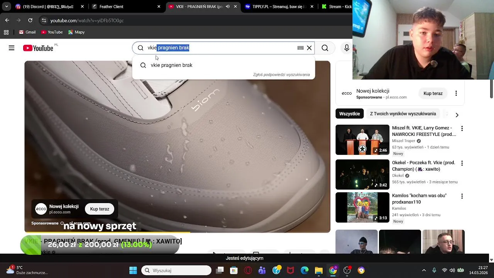Open options for Okekel Poczeka video
494x278 pixels.
(462, 163)
